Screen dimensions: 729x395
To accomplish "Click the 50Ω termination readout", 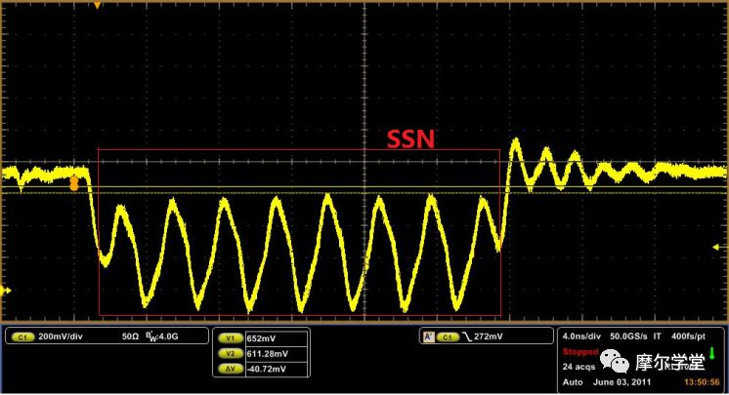I will pos(130,336).
